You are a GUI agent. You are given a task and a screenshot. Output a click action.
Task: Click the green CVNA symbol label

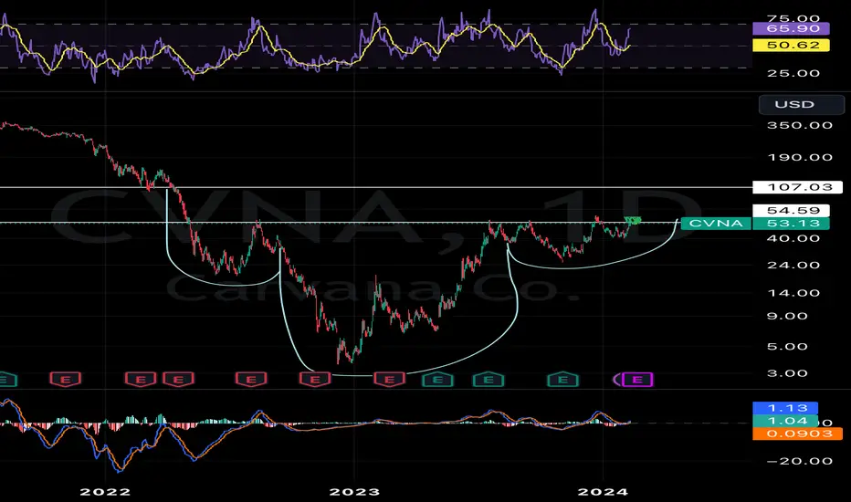tap(716, 224)
